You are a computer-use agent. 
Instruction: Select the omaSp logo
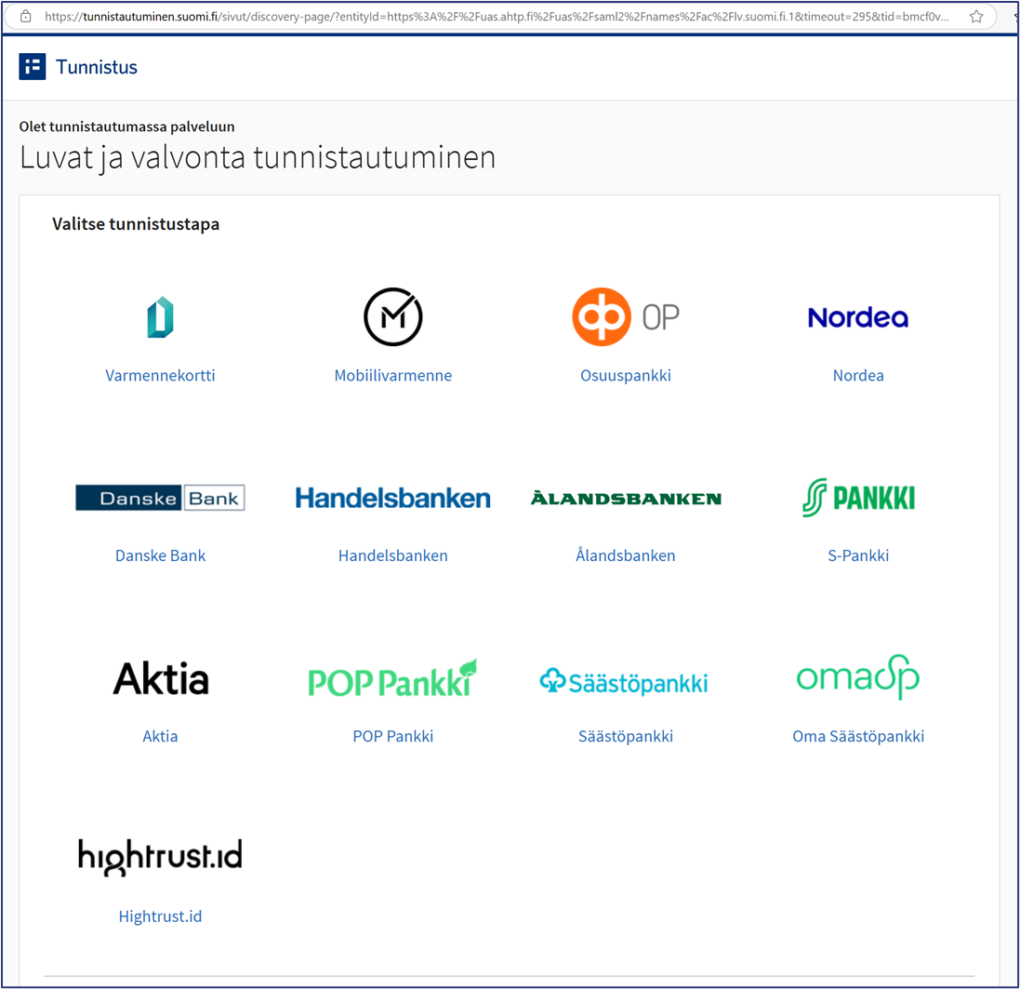click(857, 676)
